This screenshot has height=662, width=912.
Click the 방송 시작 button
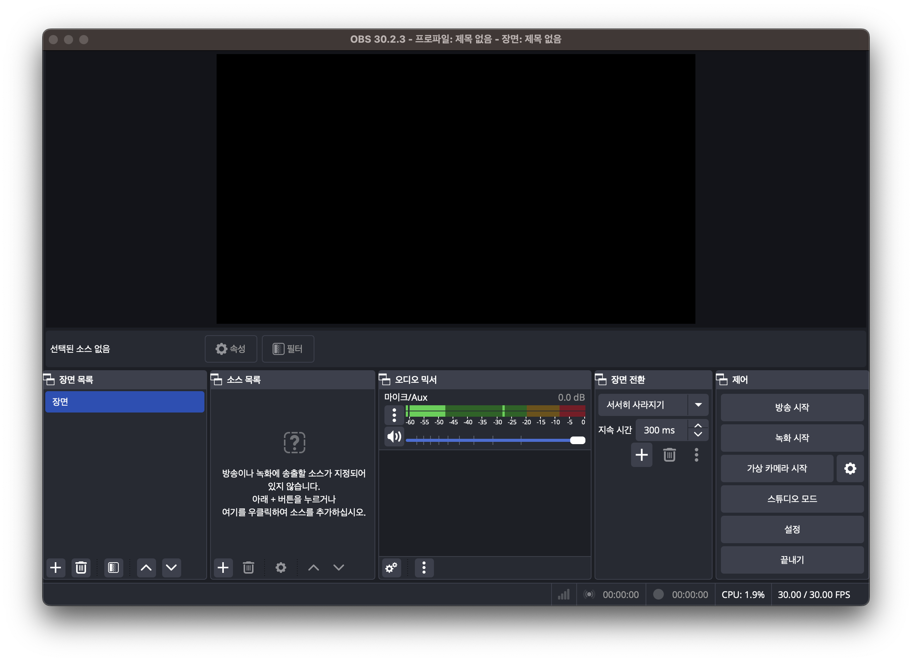pos(792,407)
